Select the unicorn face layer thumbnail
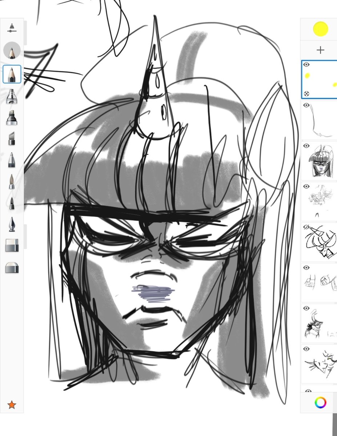 point(320,161)
